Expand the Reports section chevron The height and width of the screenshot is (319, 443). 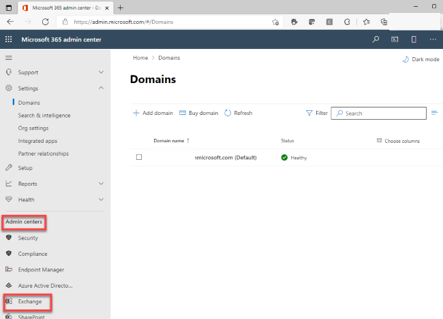(101, 184)
